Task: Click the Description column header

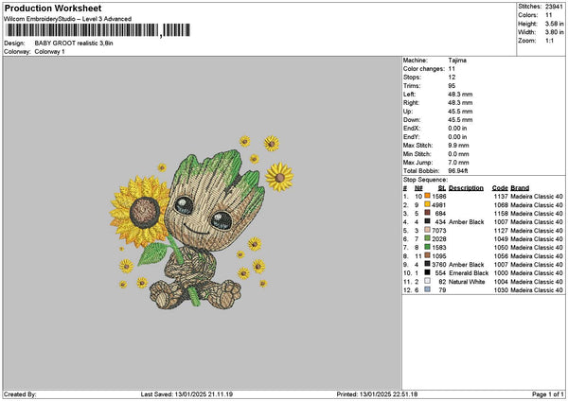Action: [x=466, y=188]
